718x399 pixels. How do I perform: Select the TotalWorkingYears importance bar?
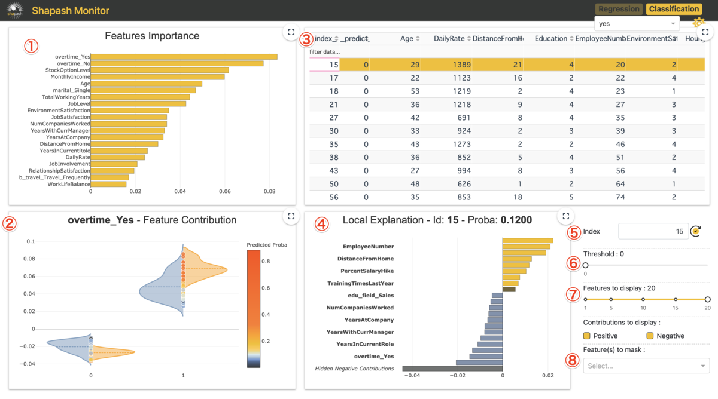140,97
